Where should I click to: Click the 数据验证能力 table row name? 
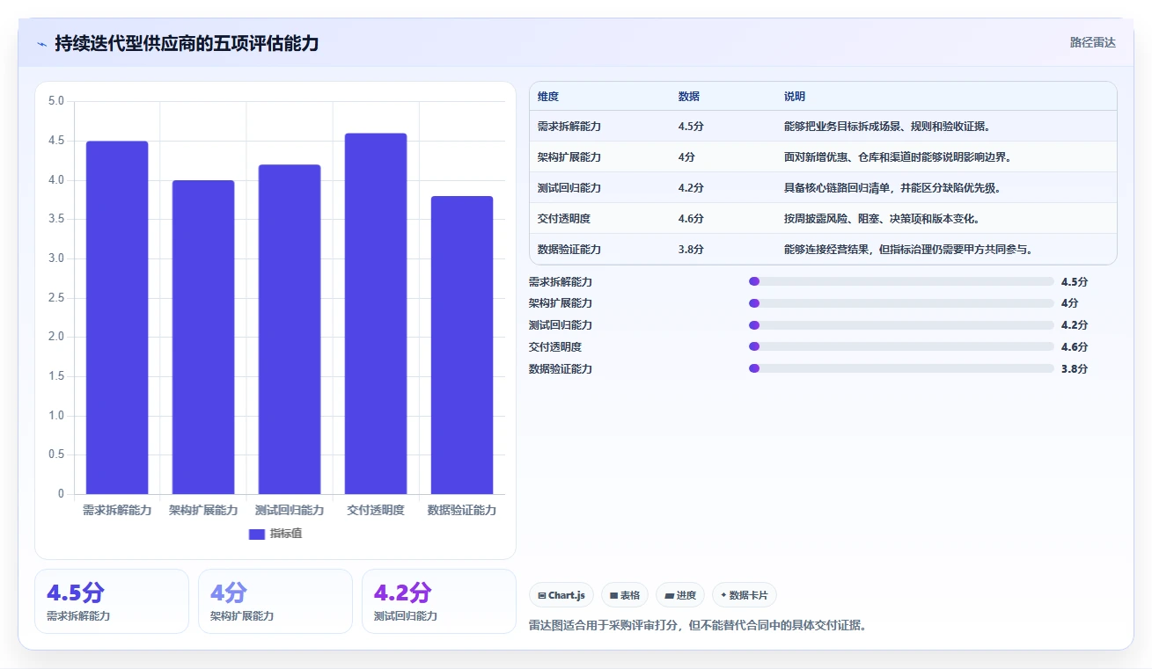569,250
